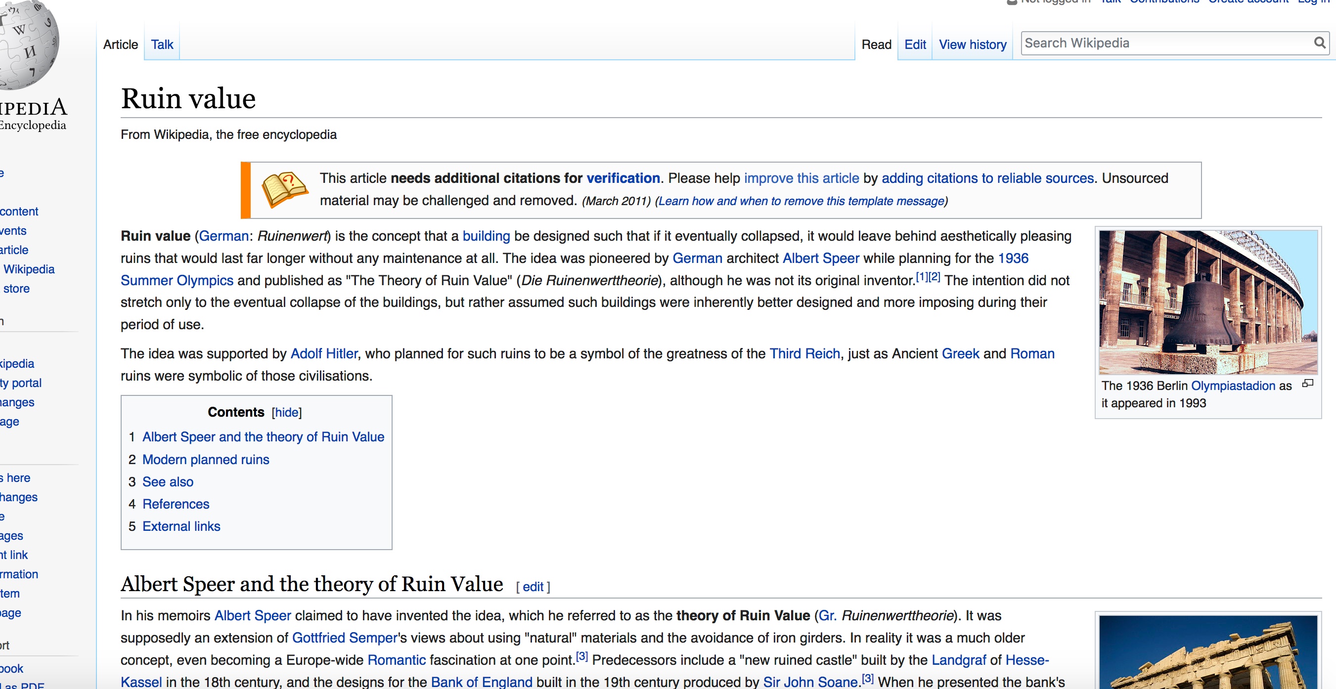Open the Landgraf link
1336x689 pixels.
tap(958, 660)
